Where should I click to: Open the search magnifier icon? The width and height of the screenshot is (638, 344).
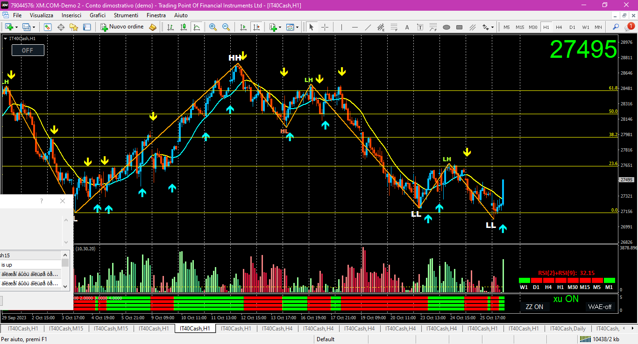click(616, 27)
